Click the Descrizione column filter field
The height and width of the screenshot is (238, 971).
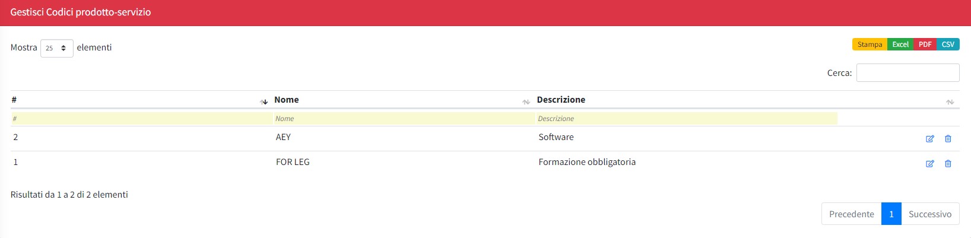(686, 119)
